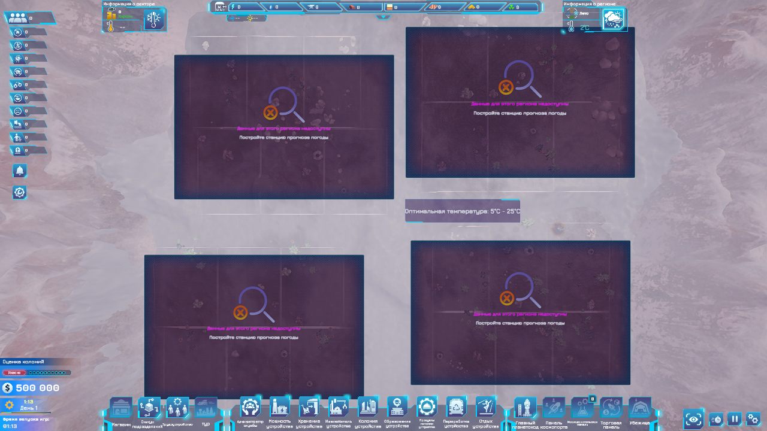Open the Статус подразделения tab
767x431 pixels.
(149, 408)
